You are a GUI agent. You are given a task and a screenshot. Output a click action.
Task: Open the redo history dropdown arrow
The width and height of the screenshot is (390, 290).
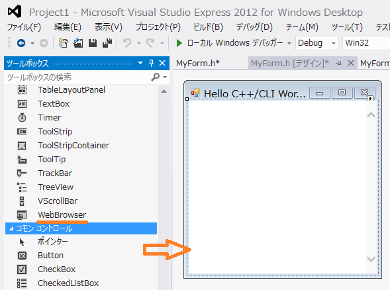pyautogui.click(x=162, y=43)
